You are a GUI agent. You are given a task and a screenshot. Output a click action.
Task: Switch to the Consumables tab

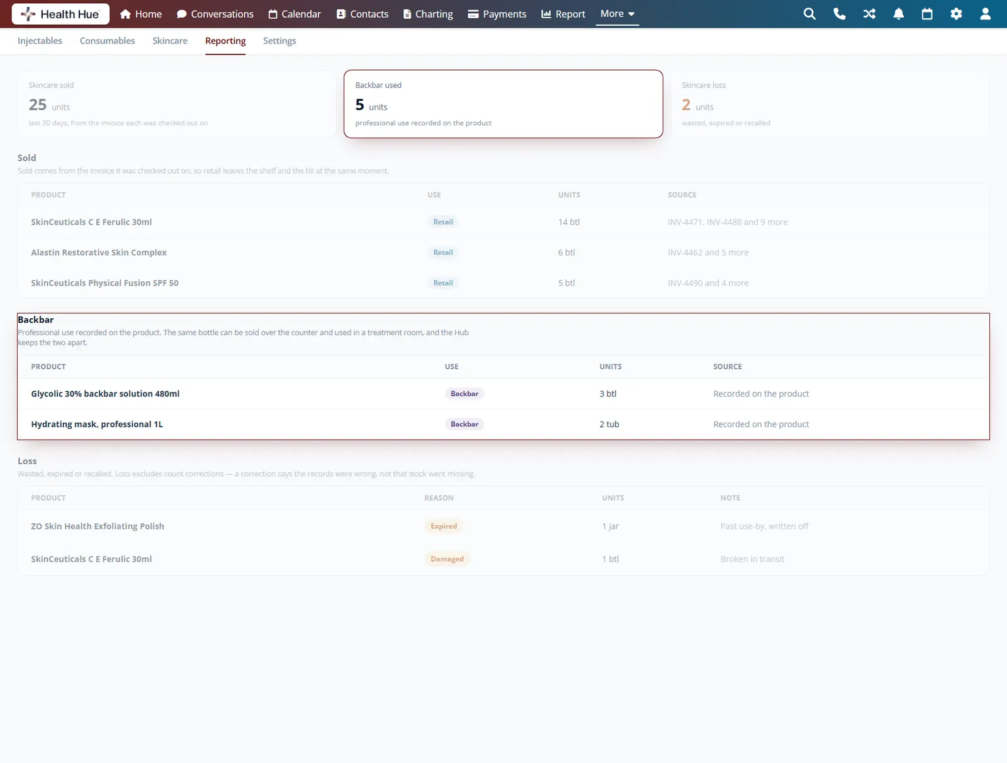tap(108, 41)
